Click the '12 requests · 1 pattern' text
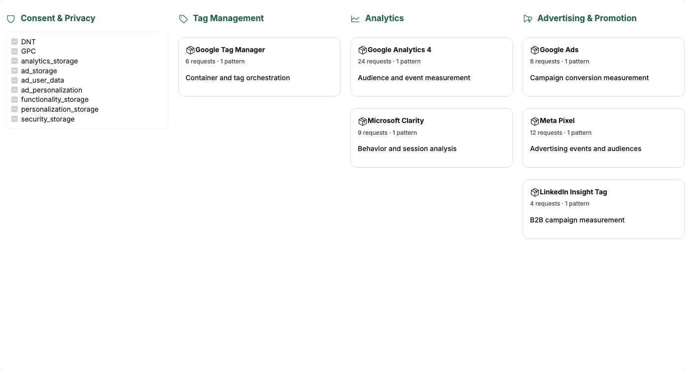The height and width of the screenshot is (371, 685). 561,133
